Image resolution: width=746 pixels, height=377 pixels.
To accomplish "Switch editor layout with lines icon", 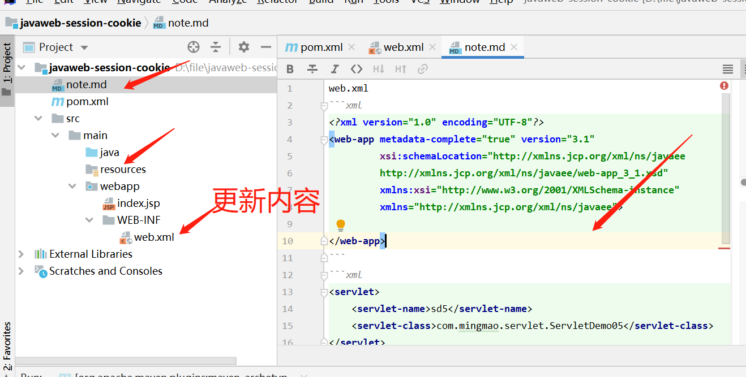I will [x=728, y=69].
